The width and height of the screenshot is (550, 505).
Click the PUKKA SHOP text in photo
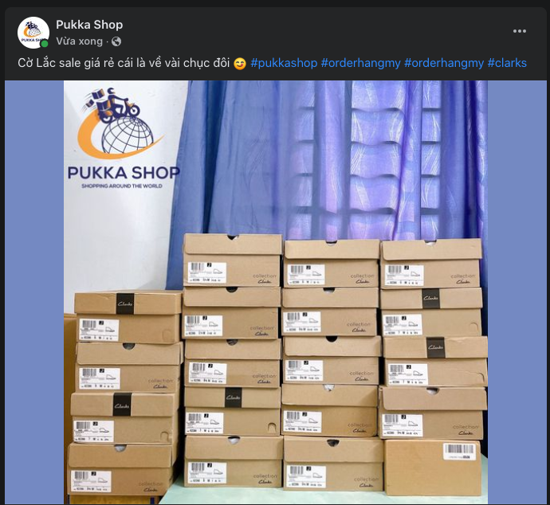coord(124,173)
